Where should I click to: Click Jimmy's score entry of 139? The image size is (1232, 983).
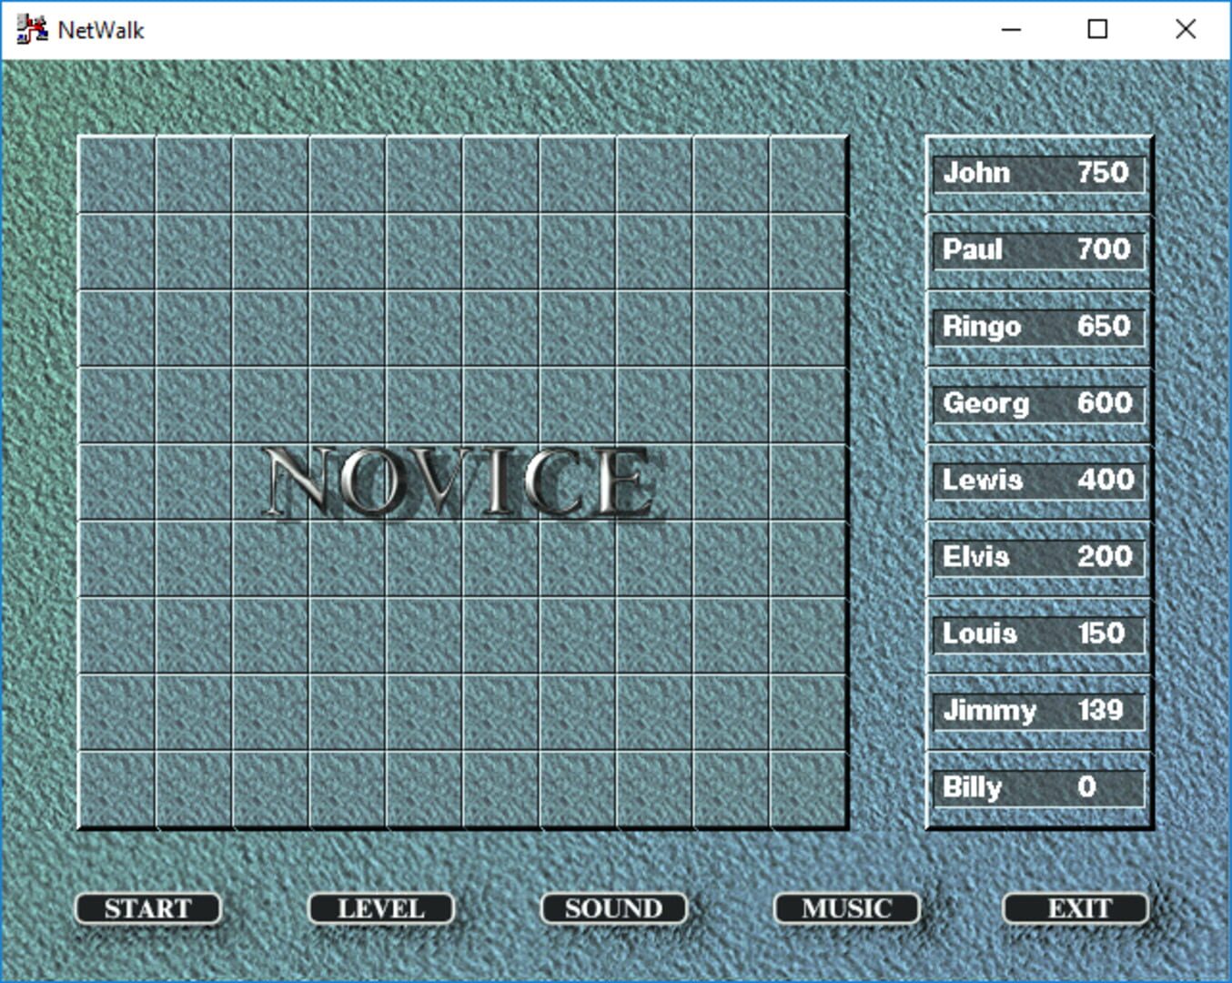(x=1037, y=711)
